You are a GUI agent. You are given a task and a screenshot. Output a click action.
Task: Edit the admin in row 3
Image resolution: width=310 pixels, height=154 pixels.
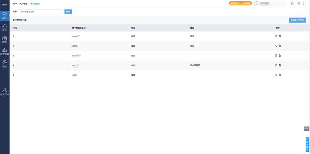(x=276, y=55)
